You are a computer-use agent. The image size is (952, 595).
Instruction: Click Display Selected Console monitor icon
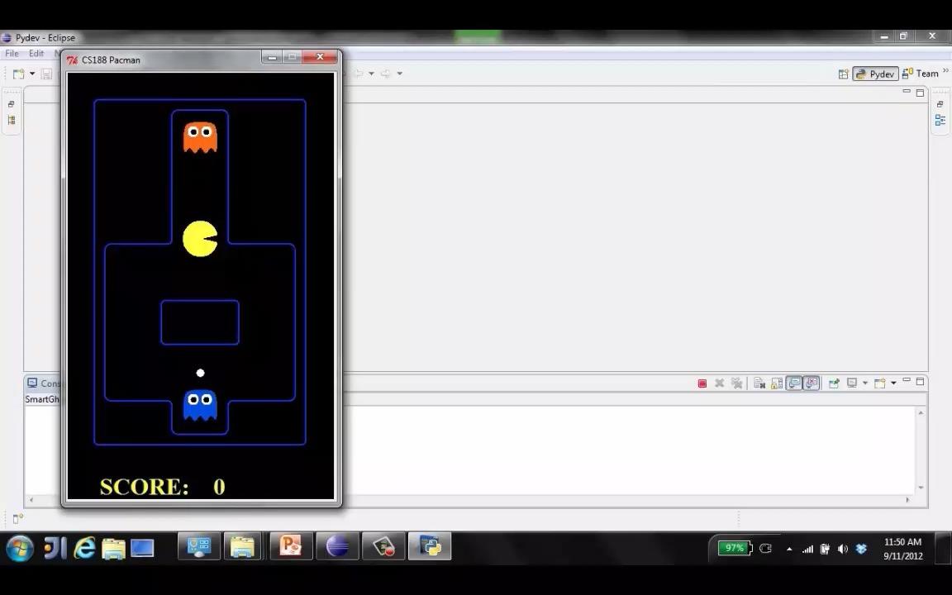(852, 383)
